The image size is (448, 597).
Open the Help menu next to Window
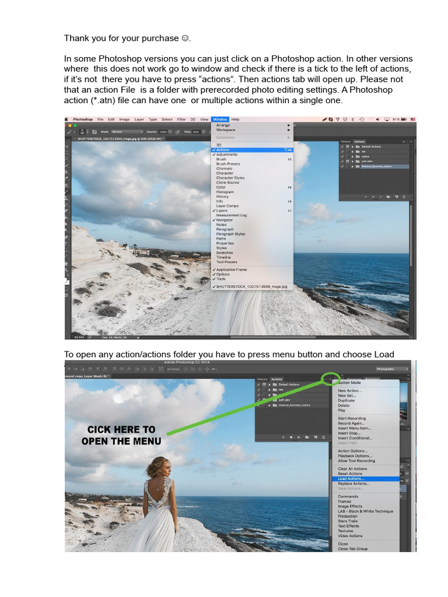click(x=236, y=119)
